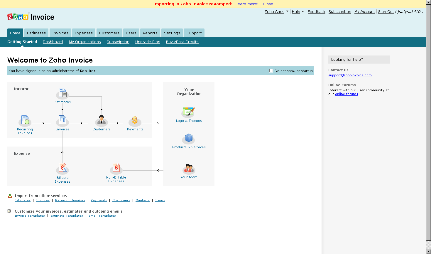Open the Support tab

pos(194,33)
